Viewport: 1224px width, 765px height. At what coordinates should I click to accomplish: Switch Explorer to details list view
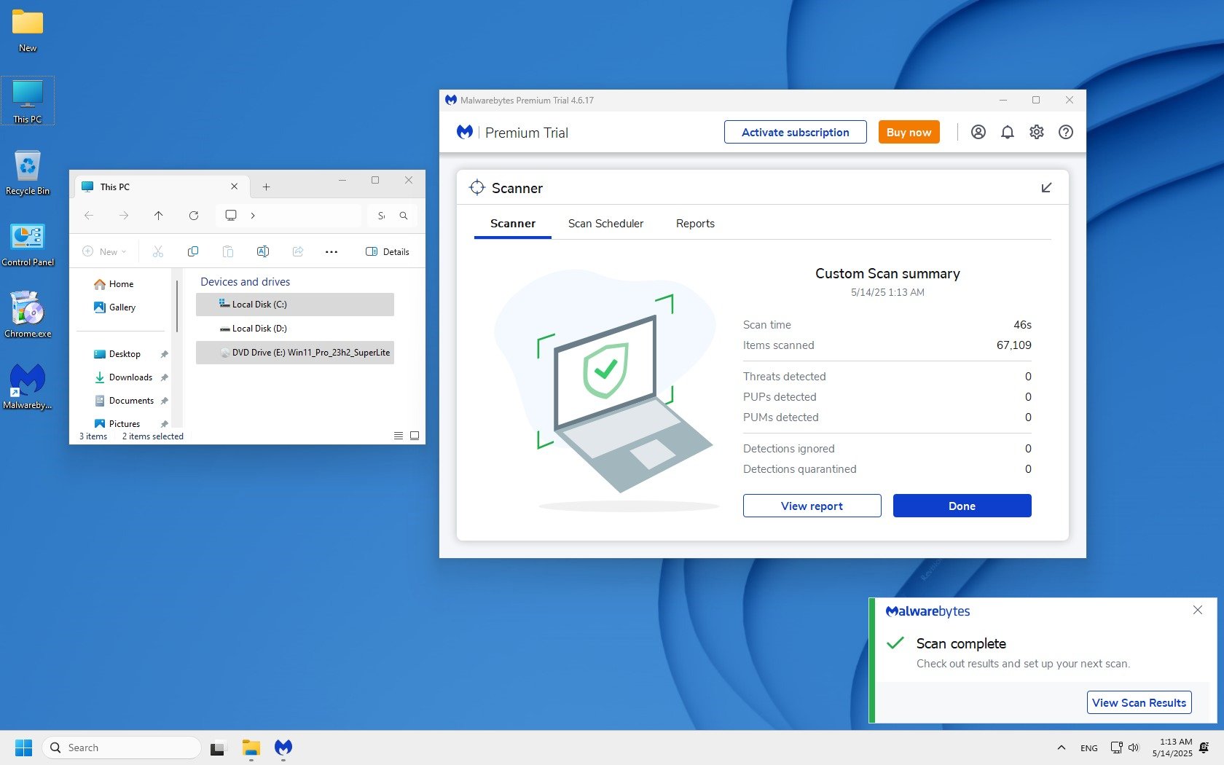[x=399, y=436]
